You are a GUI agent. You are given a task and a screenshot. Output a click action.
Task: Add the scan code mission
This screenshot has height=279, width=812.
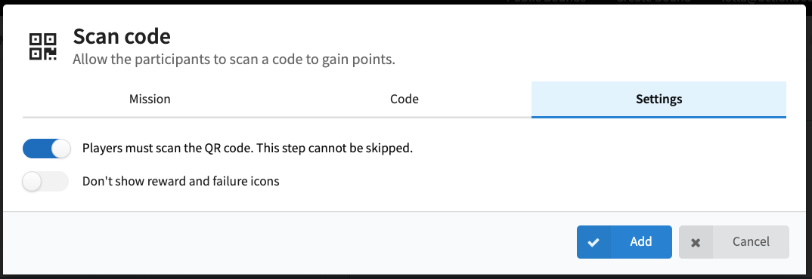tap(624, 242)
